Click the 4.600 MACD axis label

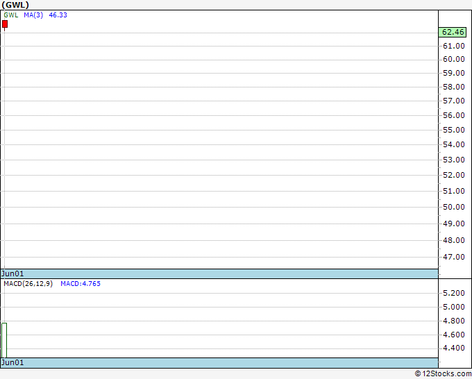tap(454, 335)
